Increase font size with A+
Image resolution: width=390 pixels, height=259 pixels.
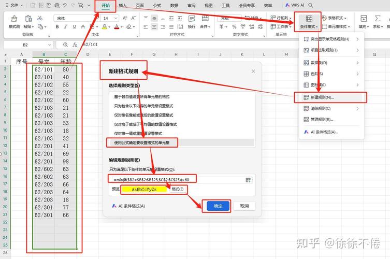coord(125,18)
